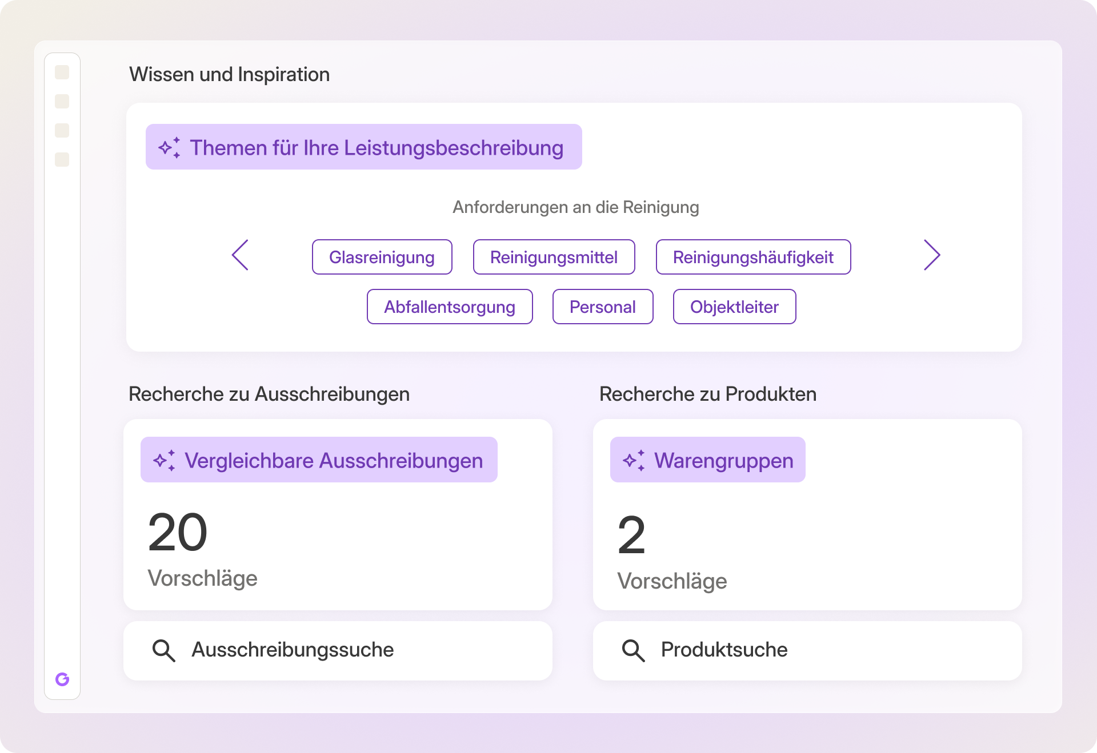Click the fourth sidebar square icon

point(62,160)
